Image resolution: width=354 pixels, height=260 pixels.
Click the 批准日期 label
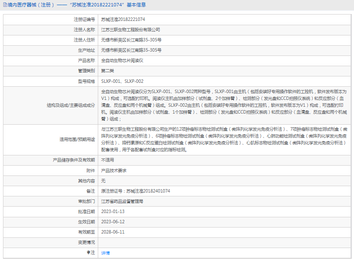click(86, 211)
